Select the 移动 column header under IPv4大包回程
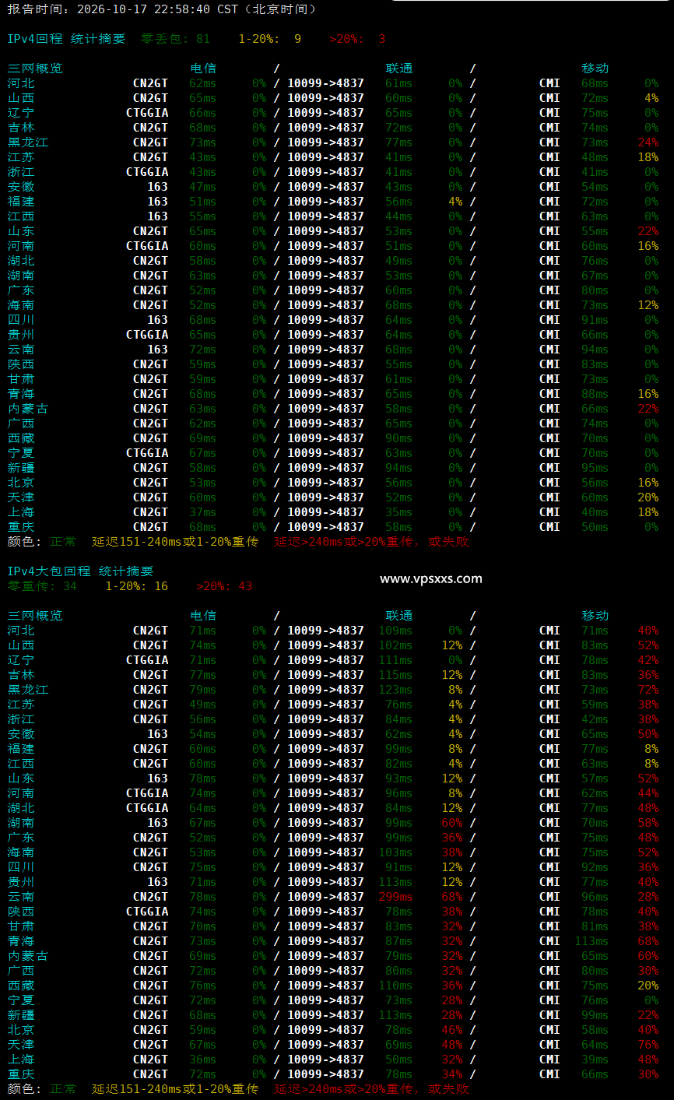 [595, 616]
